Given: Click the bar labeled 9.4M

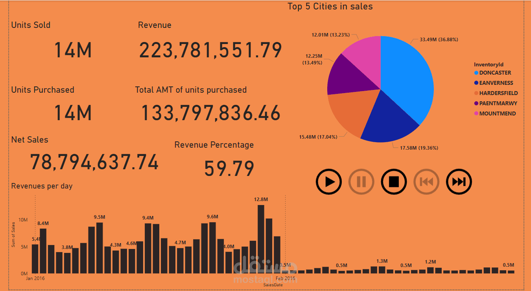Looking at the screenshot, I should [x=148, y=248].
